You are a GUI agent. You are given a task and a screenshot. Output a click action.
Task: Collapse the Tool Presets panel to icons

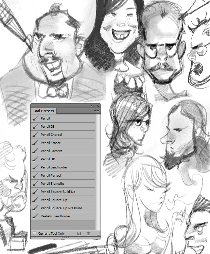tap(92, 106)
